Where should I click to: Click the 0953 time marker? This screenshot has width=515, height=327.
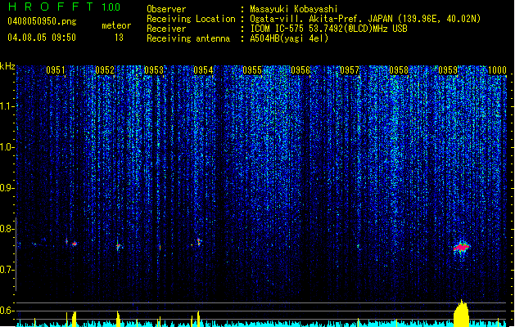pyautogui.click(x=154, y=70)
